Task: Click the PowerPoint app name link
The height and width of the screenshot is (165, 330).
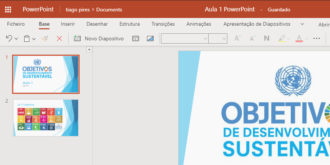Action: [x=38, y=10]
